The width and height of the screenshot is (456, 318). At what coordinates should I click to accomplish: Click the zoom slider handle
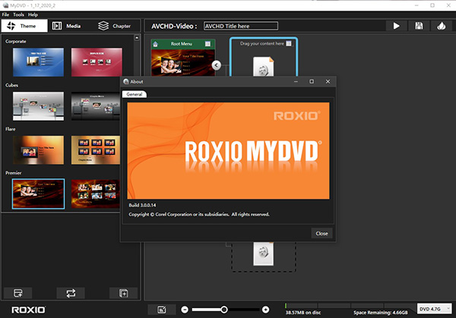[224, 310]
